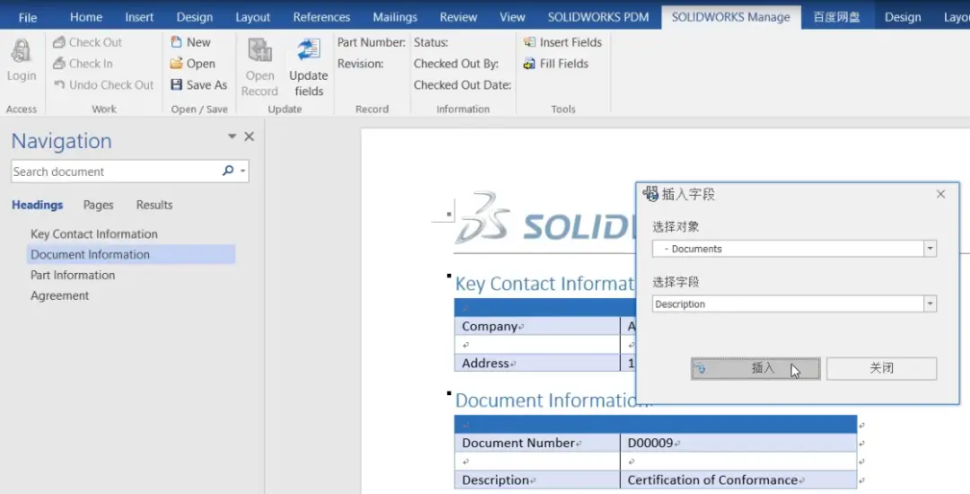Expand the Documents object dropdown
This screenshot has height=494, width=970.
click(930, 249)
